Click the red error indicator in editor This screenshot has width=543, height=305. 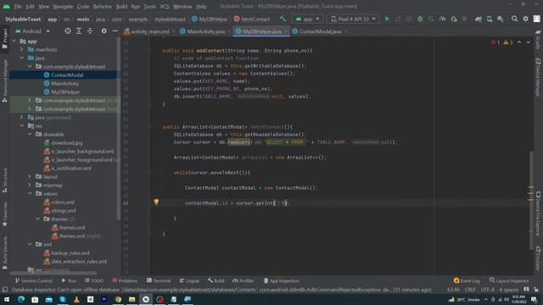click(x=495, y=42)
